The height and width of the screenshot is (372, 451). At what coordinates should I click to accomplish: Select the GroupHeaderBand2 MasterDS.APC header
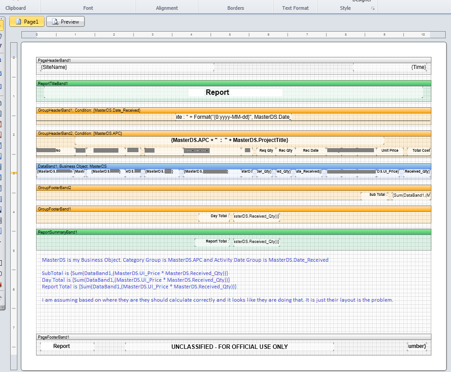pyautogui.click(x=234, y=133)
